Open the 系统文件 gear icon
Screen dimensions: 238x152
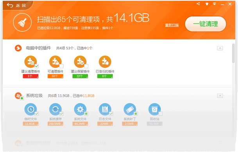80,109
